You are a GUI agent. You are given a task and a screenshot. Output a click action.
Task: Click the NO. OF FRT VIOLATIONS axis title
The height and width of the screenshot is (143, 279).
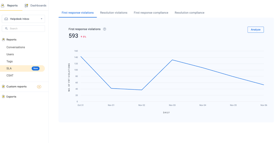(69, 77)
